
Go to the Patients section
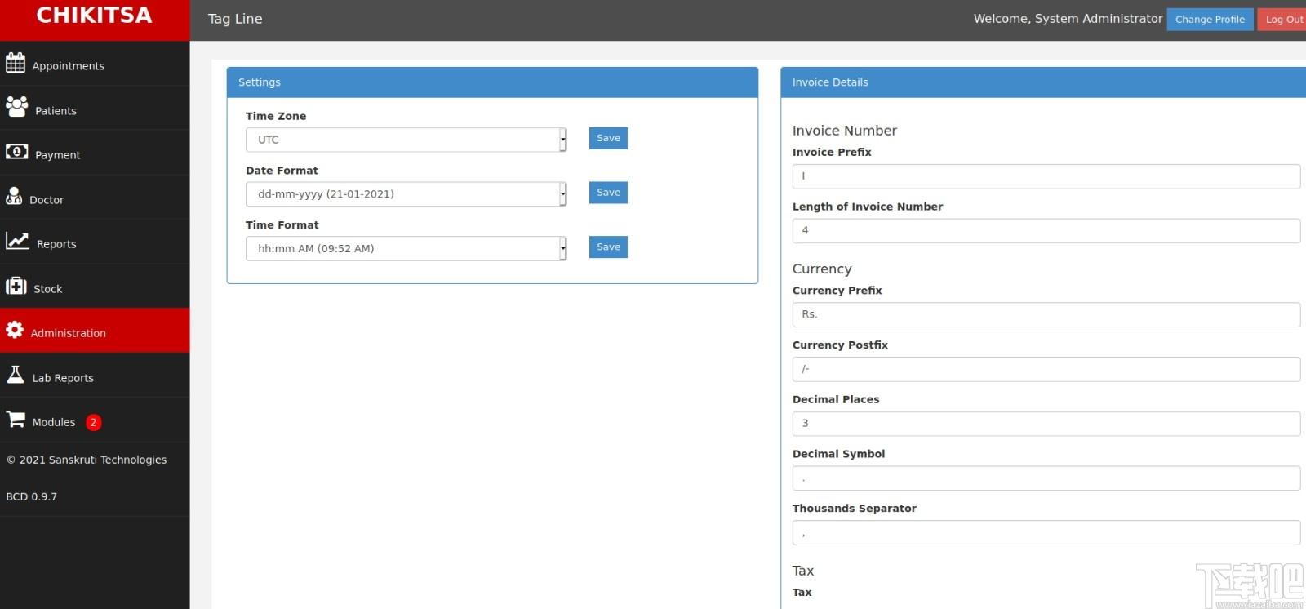95,109
